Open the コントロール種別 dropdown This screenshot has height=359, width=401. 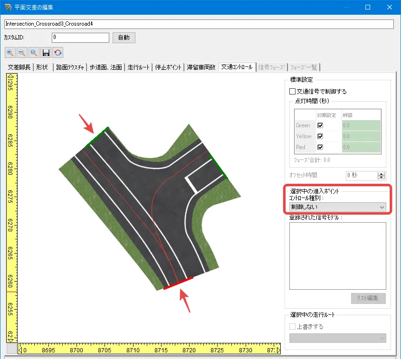[x=337, y=207]
